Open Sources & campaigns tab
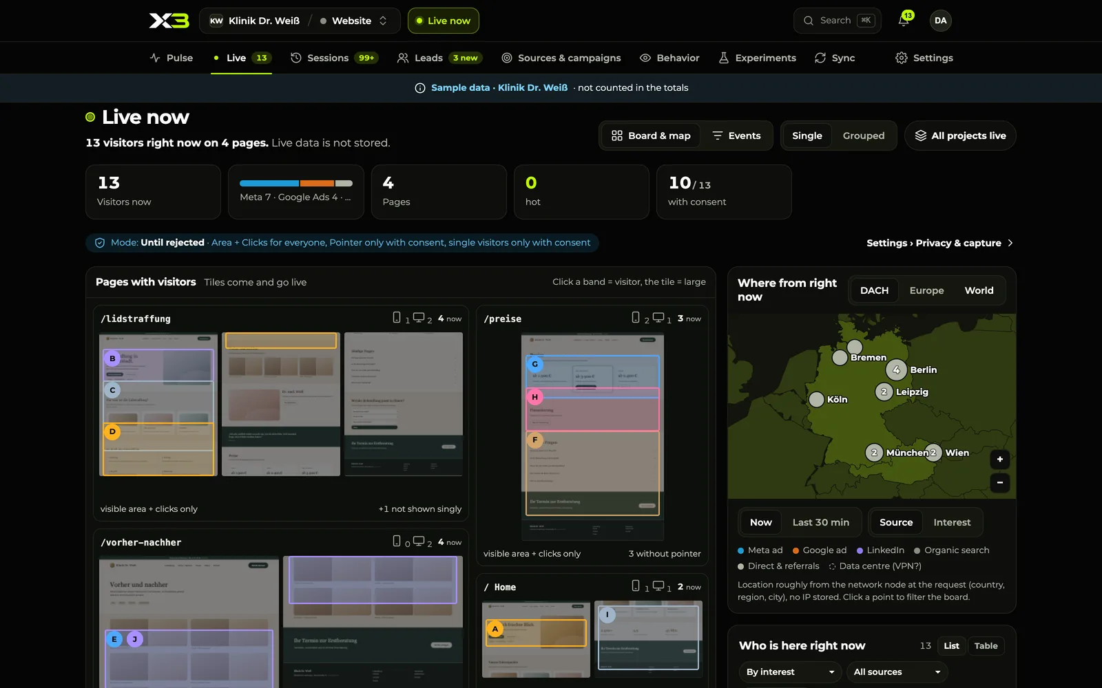The height and width of the screenshot is (688, 1102). (x=561, y=58)
